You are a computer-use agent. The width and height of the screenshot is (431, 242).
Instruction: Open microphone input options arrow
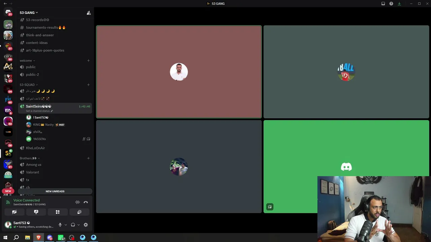tap(66, 225)
